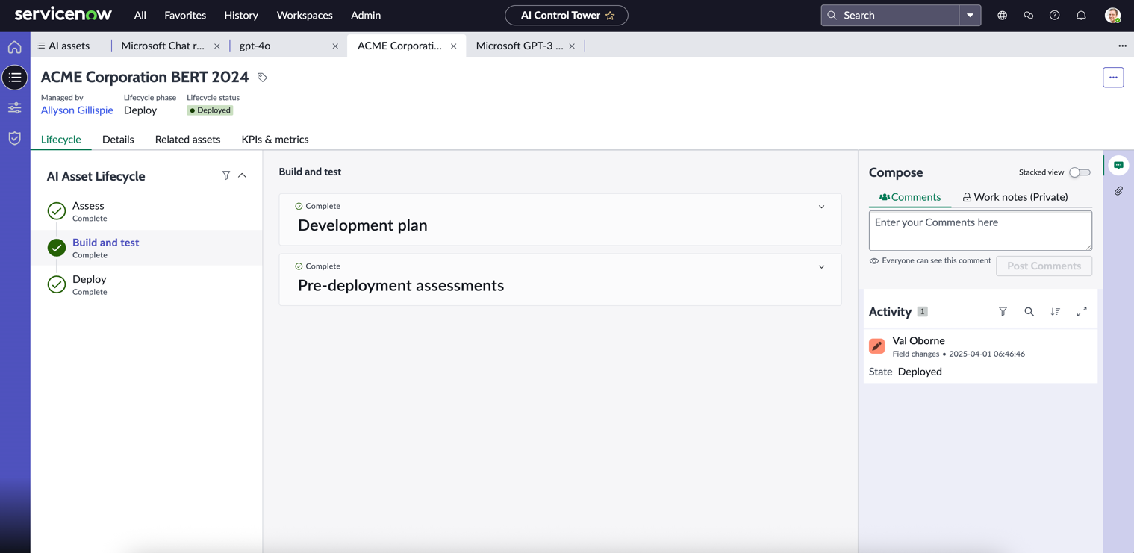Go to Home via sidebar house icon
This screenshot has height=553, width=1134.
coord(15,47)
